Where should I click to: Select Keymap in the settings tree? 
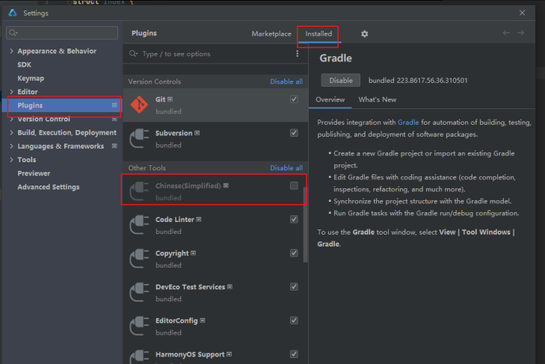click(x=31, y=78)
